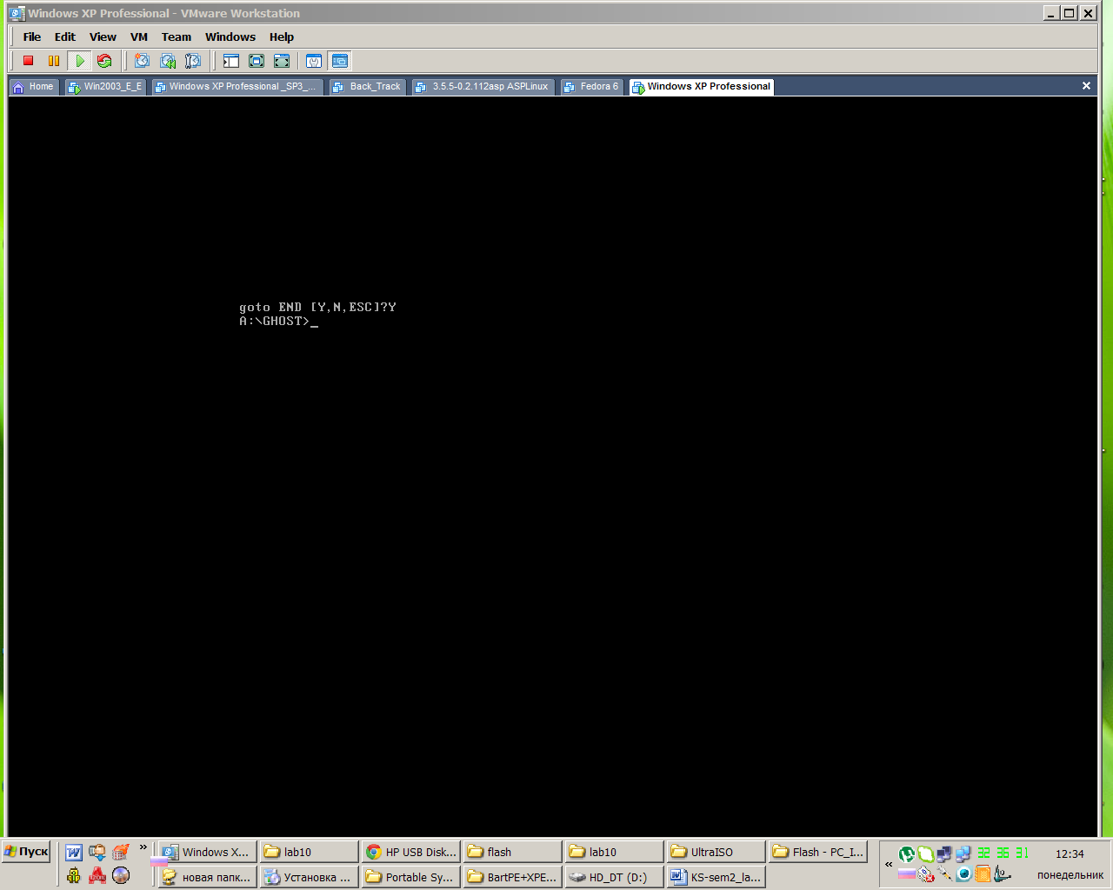Click the orange notebook tray icon

[x=983, y=874]
